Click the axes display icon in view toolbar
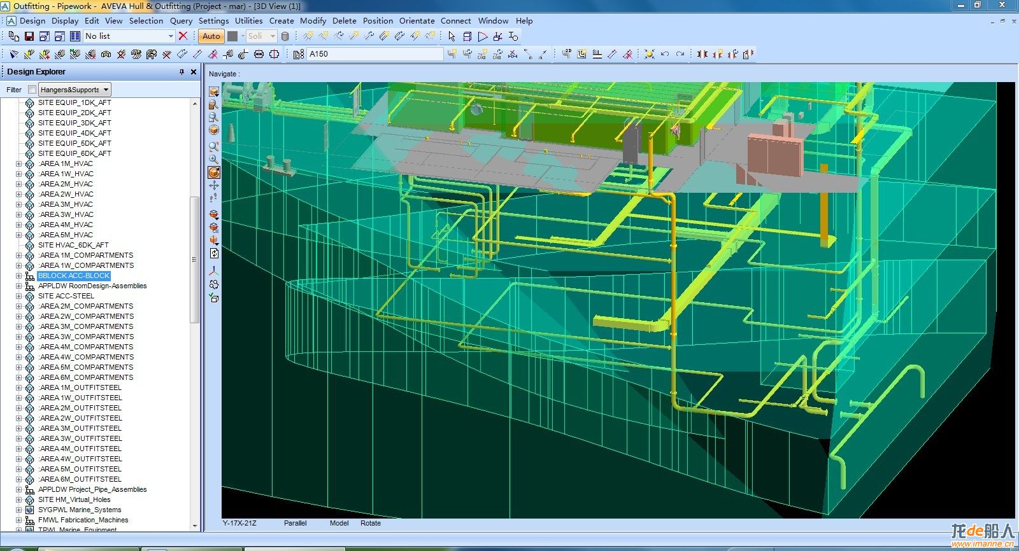Screen dimensions: 1019x551 (x=214, y=271)
